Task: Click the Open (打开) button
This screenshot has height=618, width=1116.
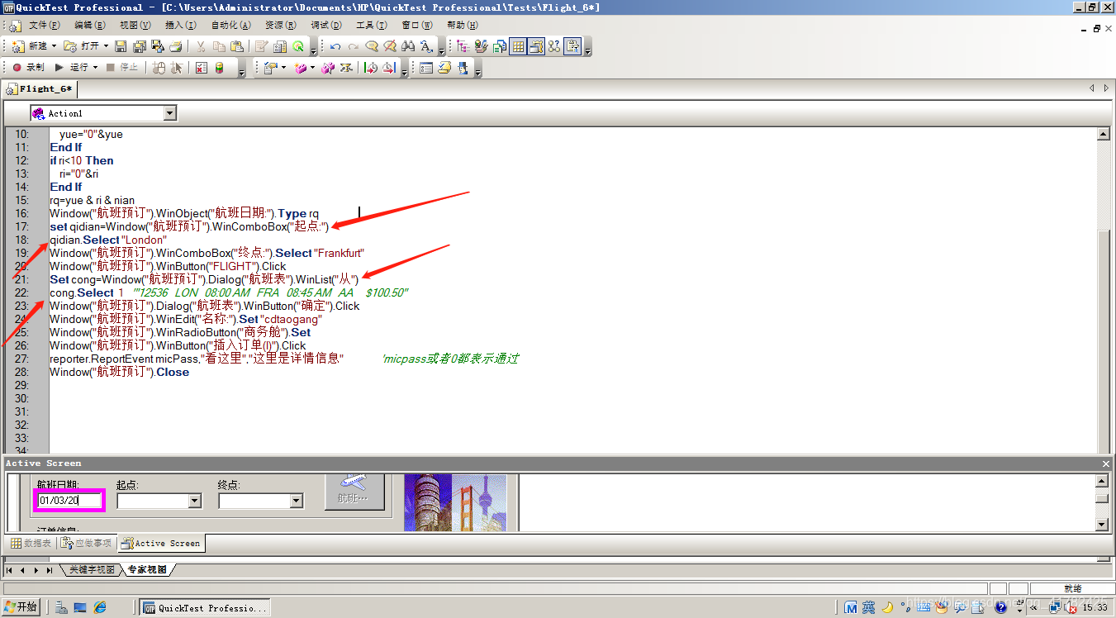Action: [x=82, y=46]
